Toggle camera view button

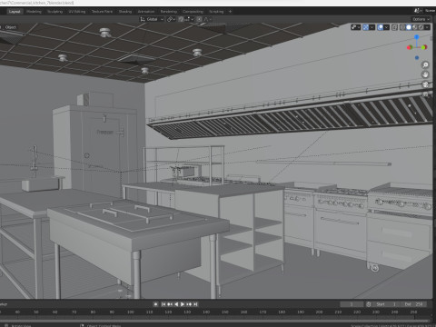[425, 84]
